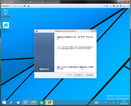Click the hard disk device icon

pyautogui.click(x=107, y=6)
